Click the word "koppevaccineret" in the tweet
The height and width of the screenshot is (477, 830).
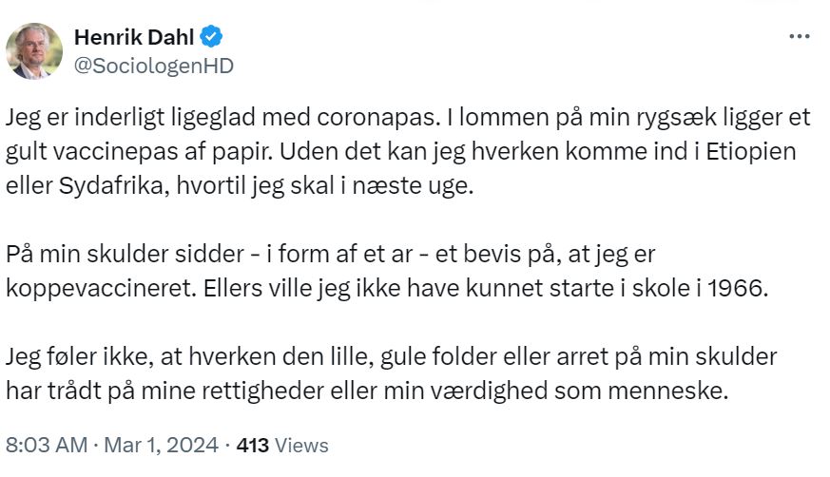click(101, 287)
